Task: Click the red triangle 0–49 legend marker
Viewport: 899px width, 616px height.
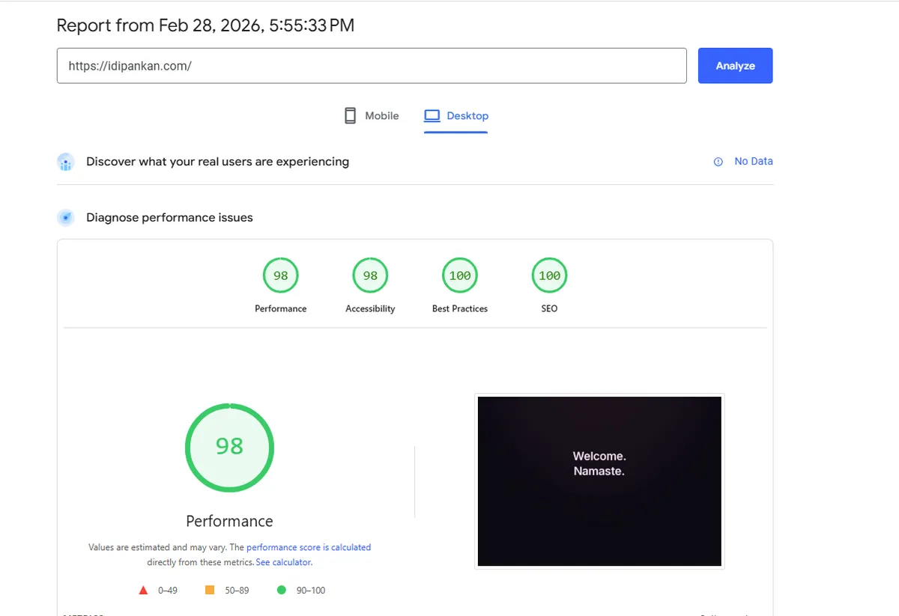Action: pyautogui.click(x=143, y=590)
